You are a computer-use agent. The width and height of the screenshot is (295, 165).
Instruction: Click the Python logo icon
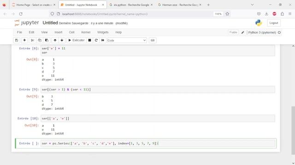point(259,23)
